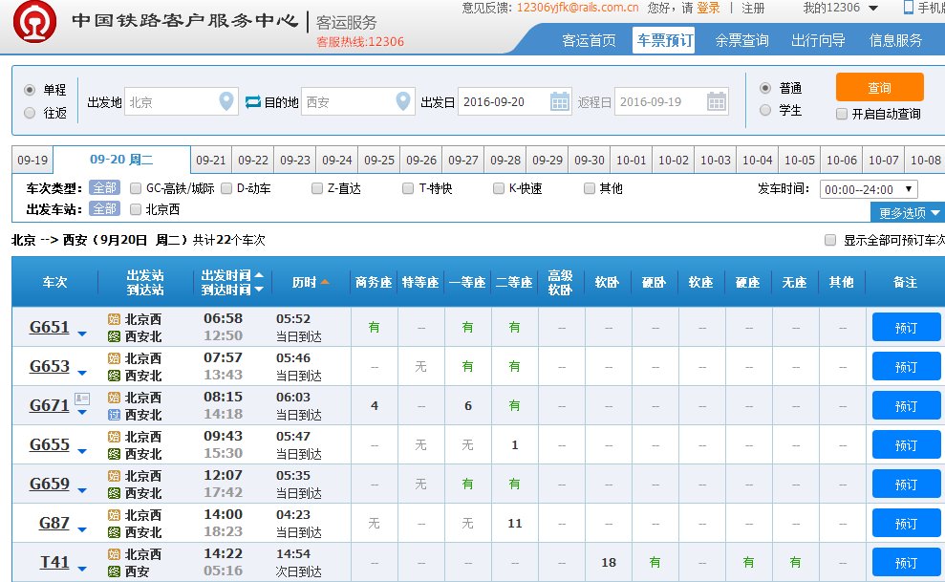Expand the dropdown arrow under train G651
945x582 pixels.
82,334
